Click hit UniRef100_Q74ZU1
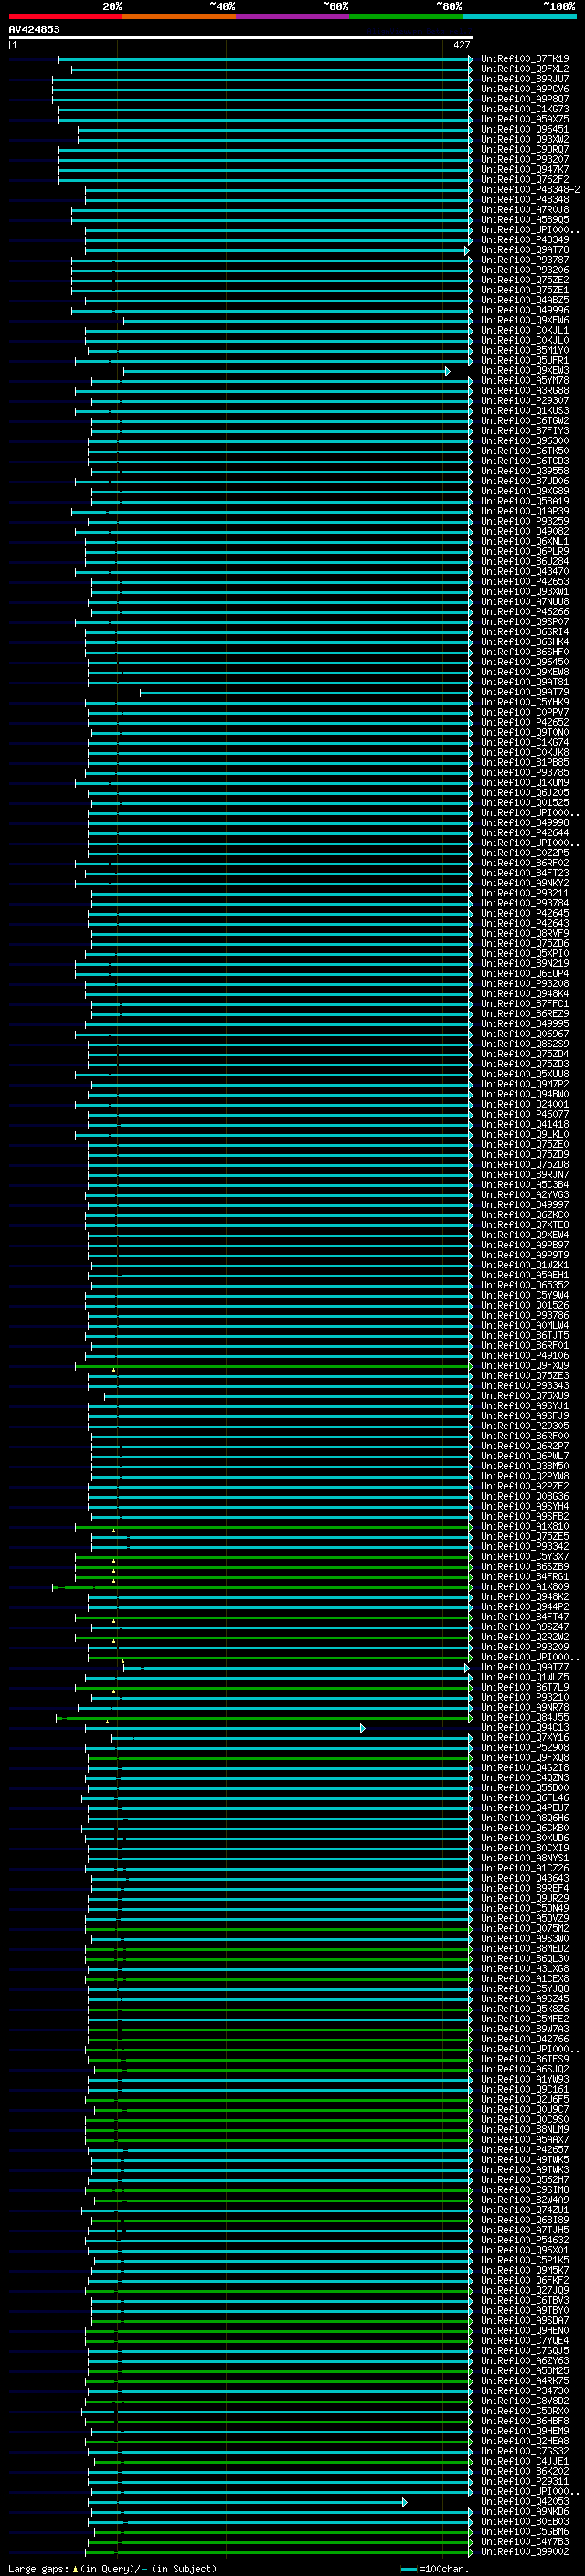Image resolution: width=585 pixels, height=2576 pixels. (525, 2210)
